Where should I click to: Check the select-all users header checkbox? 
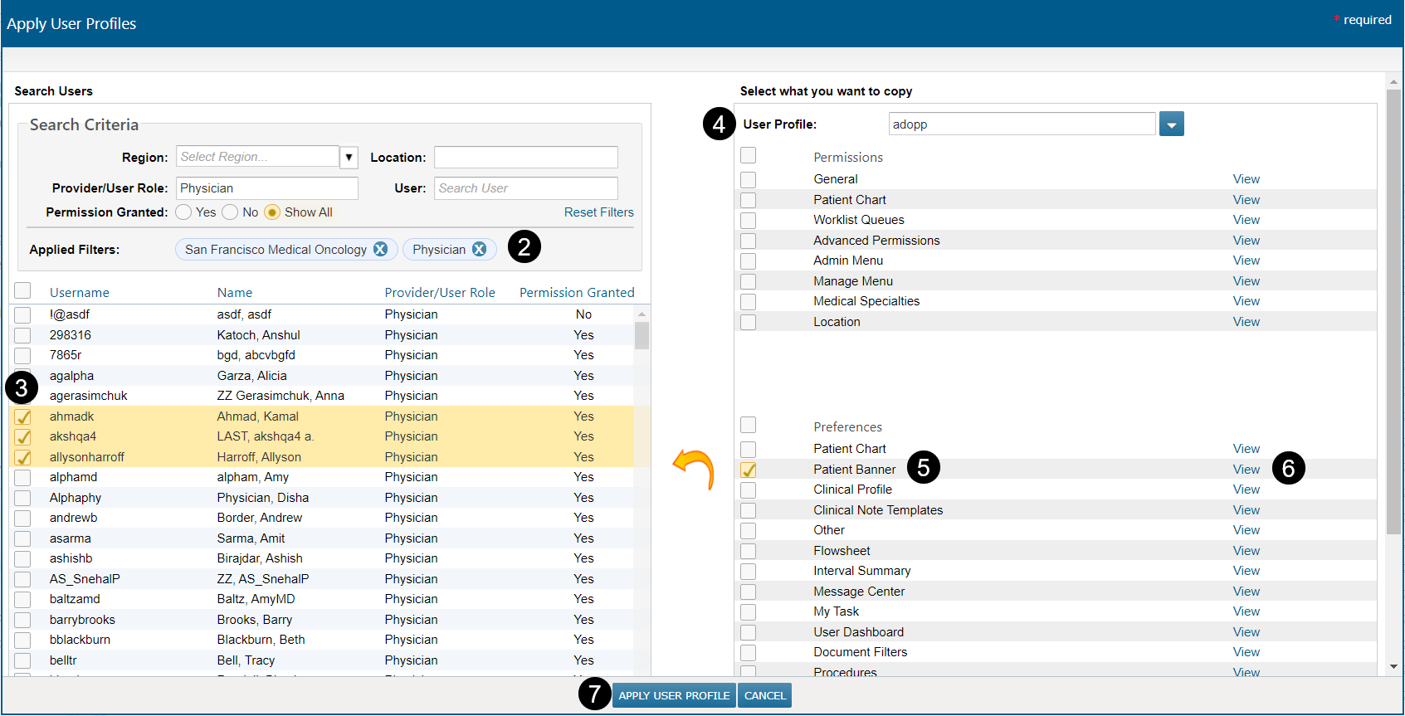click(23, 290)
